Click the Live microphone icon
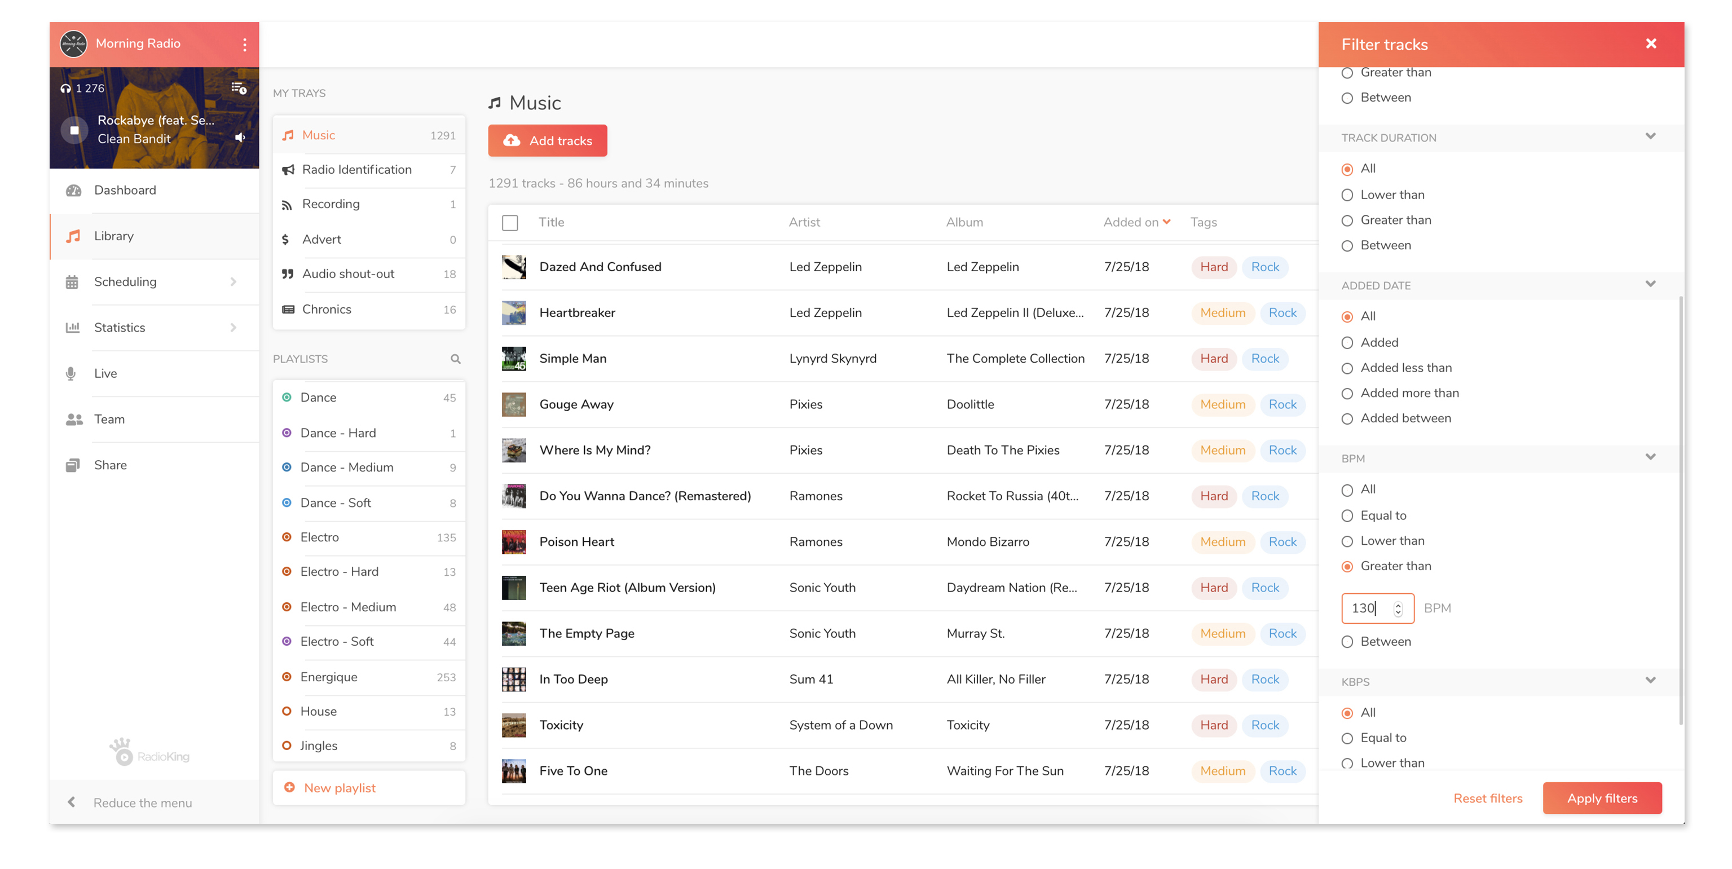 coord(71,374)
